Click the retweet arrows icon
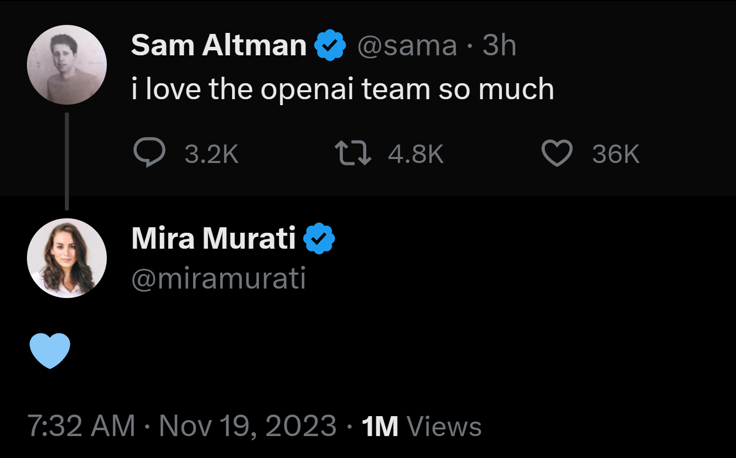This screenshot has width=736, height=458. [352, 153]
